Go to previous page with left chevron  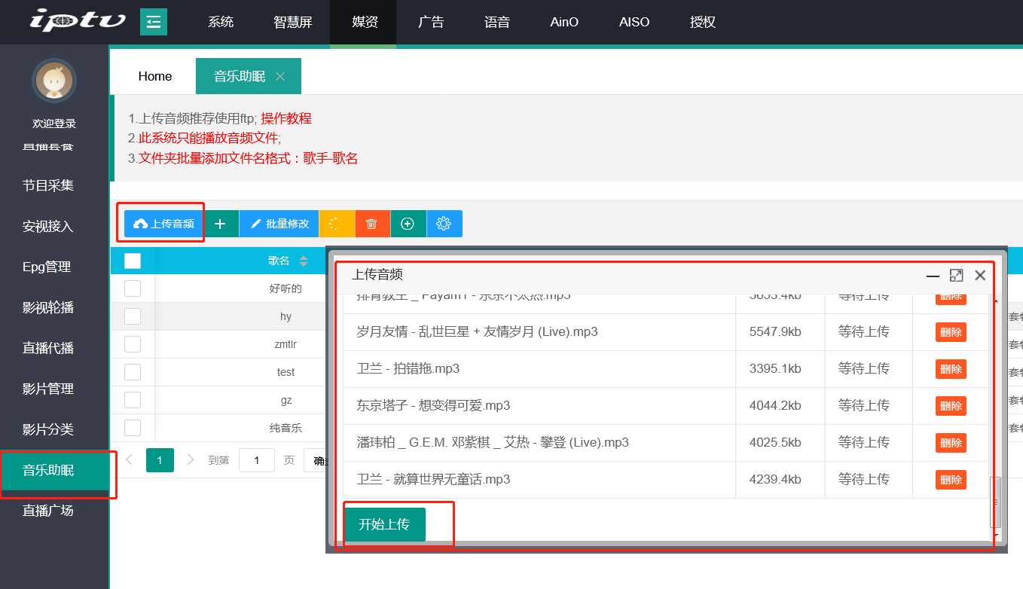(x=130, y=459)
